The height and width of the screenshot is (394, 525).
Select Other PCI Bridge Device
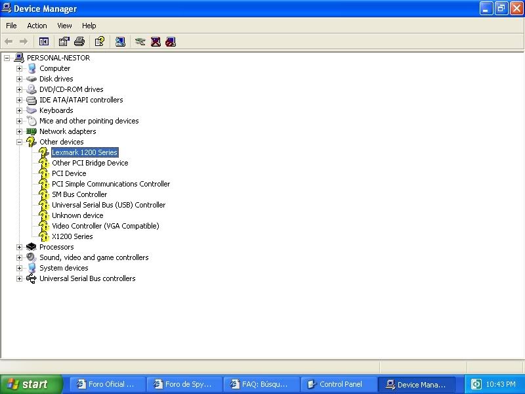90,163
